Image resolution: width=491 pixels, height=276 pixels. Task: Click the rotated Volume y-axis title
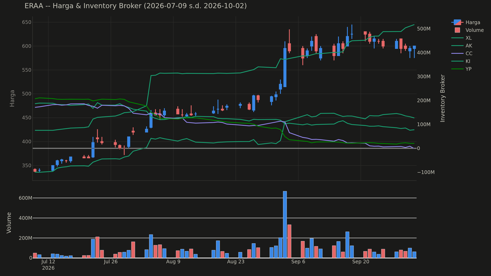point(9,223)
